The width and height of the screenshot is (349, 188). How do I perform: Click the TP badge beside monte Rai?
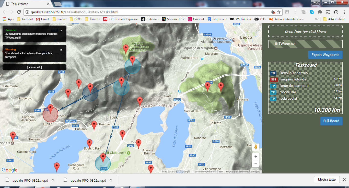[x=273, y=92]
